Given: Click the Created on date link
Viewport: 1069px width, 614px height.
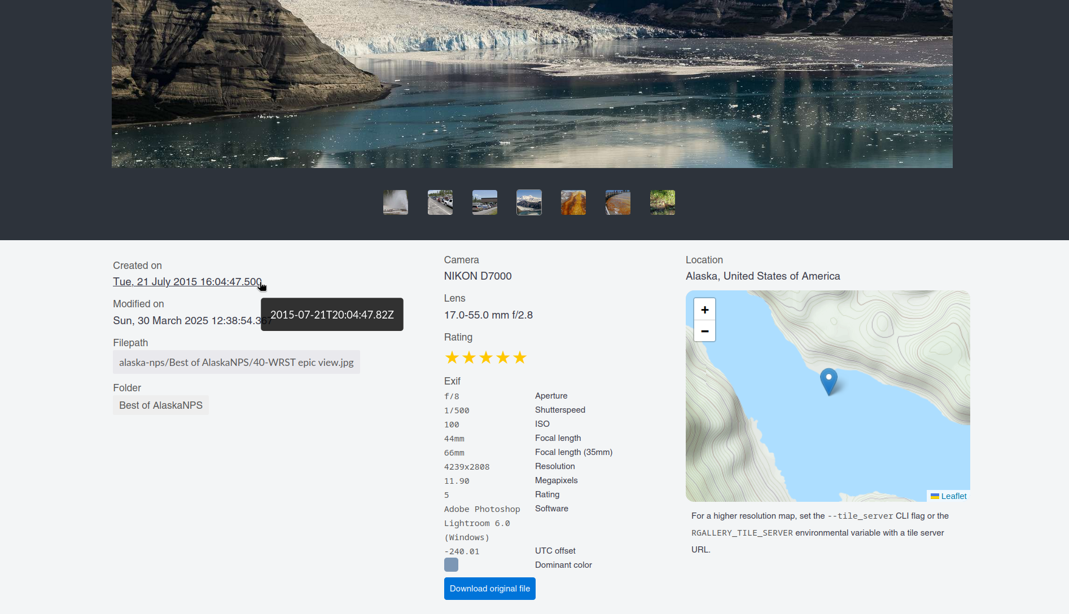Looking at the screenshot, I should [x=187, y=282].
